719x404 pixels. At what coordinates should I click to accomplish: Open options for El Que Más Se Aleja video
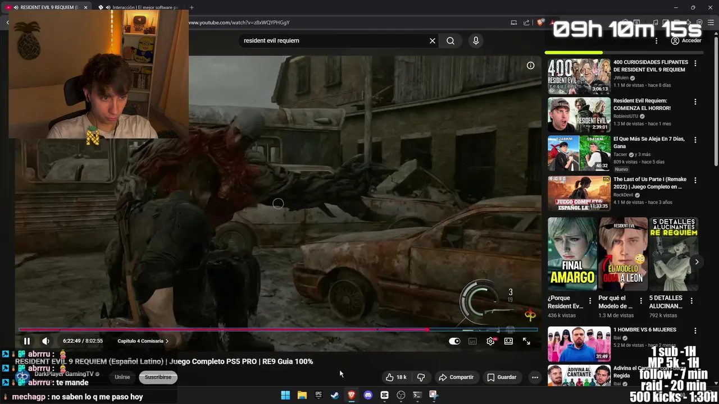695,140
